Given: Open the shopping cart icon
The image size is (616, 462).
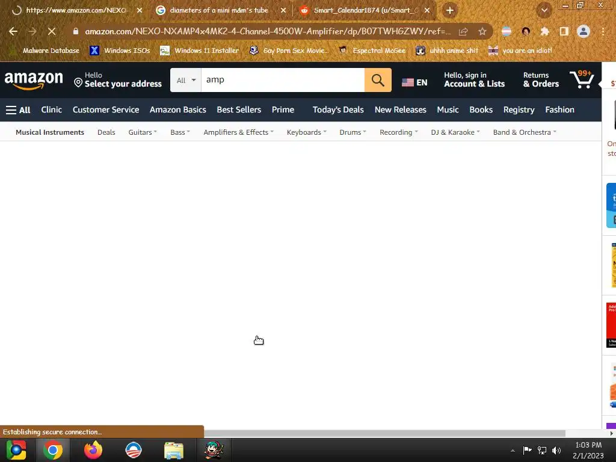Looking at the screenshot, I should tap(582, 79).
